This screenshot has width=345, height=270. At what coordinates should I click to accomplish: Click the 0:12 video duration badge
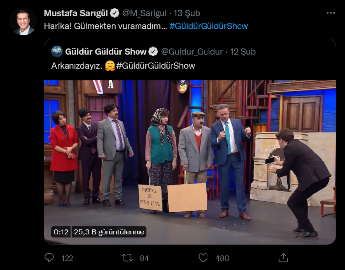click(x=61, y=232)
